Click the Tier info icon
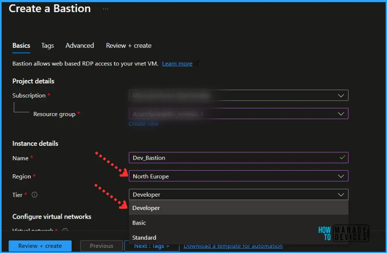 [x=35, y=194]
